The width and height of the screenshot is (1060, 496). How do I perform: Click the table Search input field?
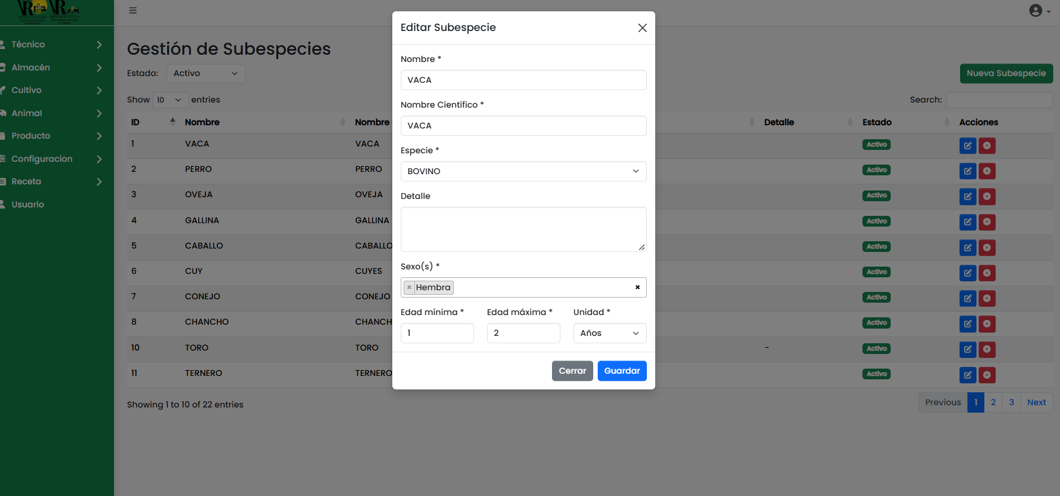point(999,100)
